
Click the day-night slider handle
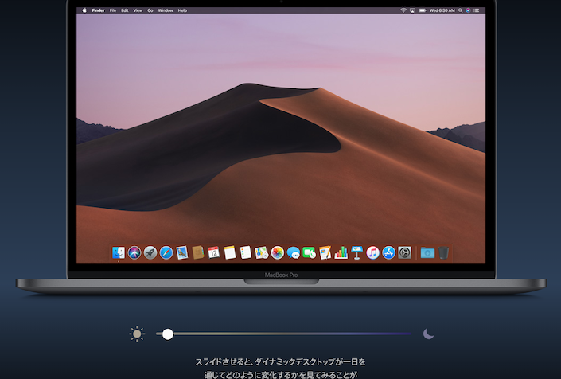point(167,334)
